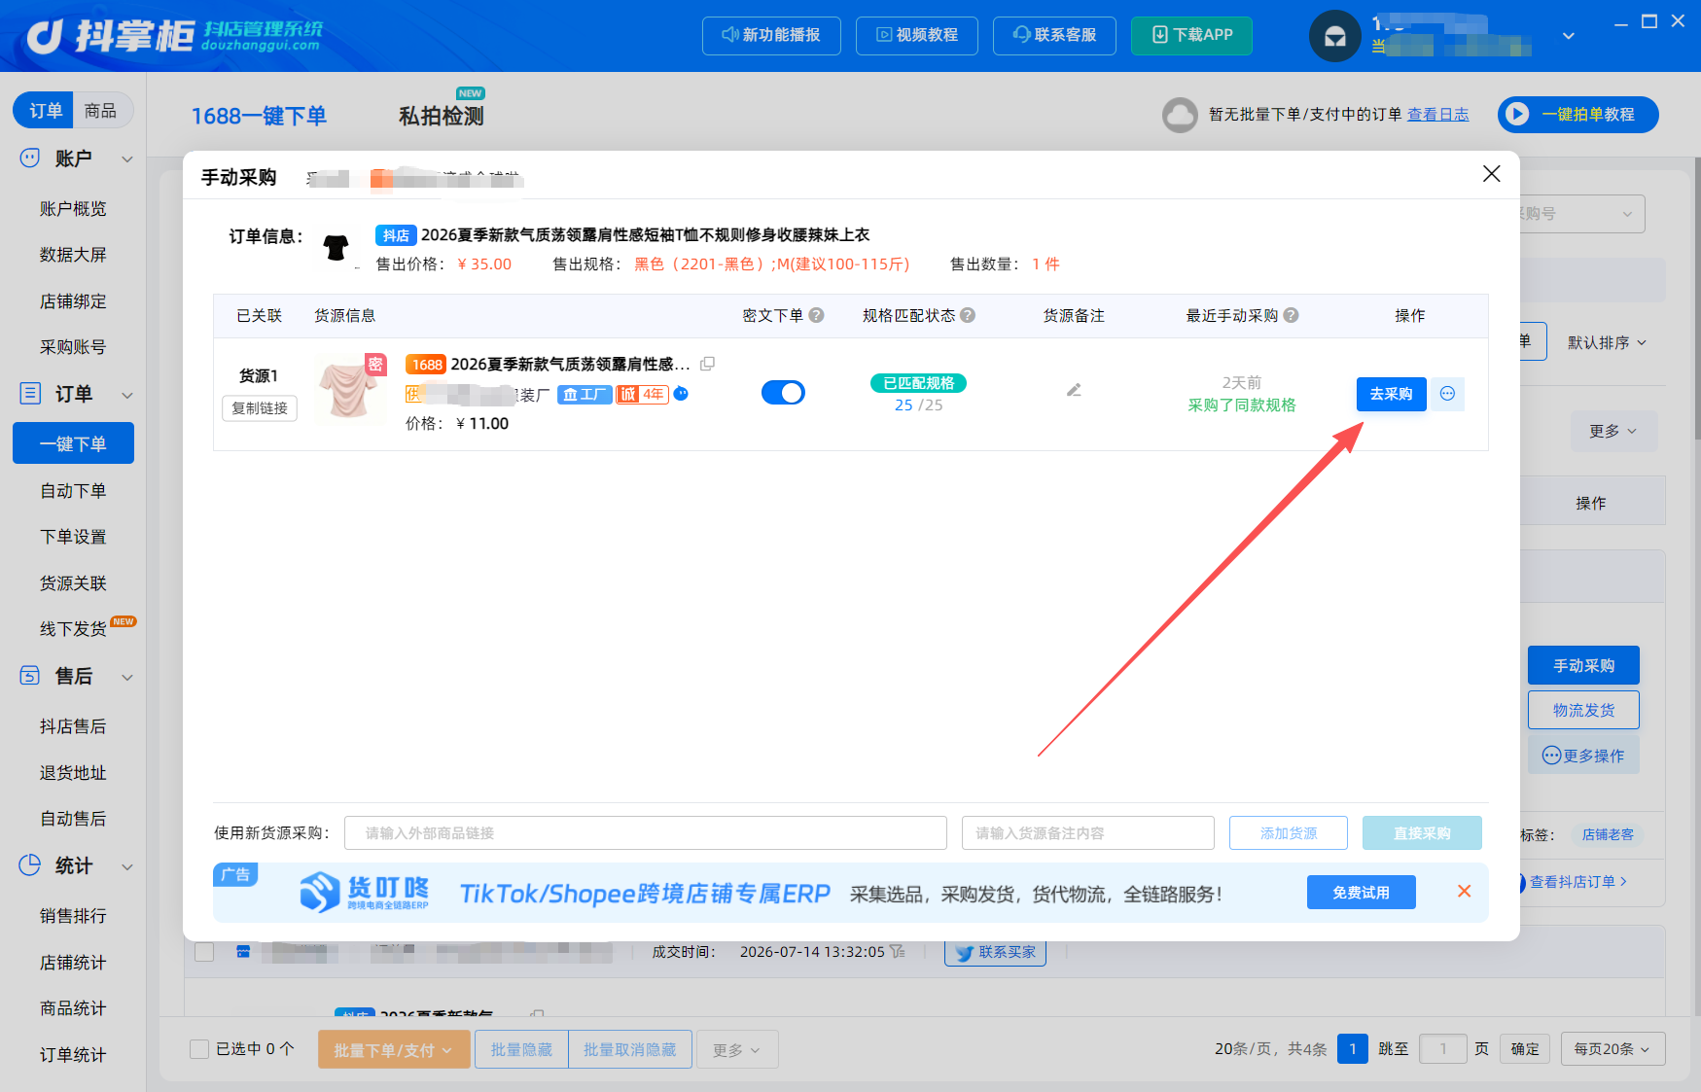
Task: Click the user avatar icon
Action: point(1335,36)
